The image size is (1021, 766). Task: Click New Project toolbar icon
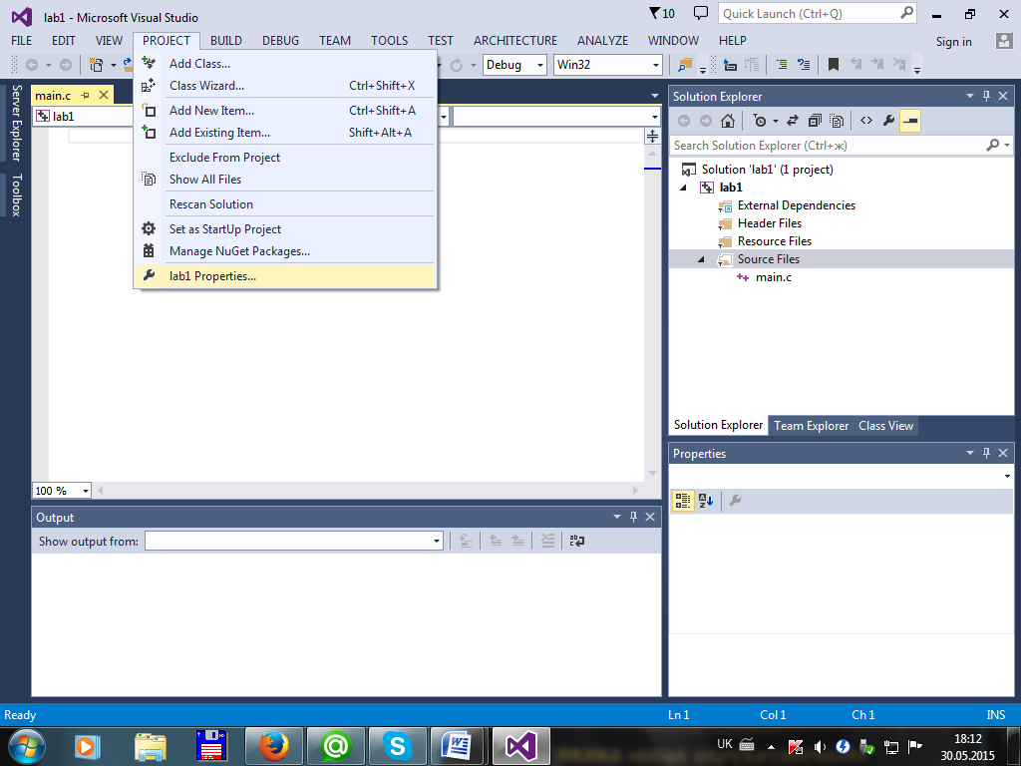[97, 65]
